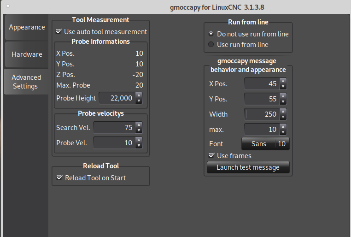This screenshot has height=237, width=351.
Task: Decrease Probe Vel. with down arrow
Action: (x=139, y=146)
